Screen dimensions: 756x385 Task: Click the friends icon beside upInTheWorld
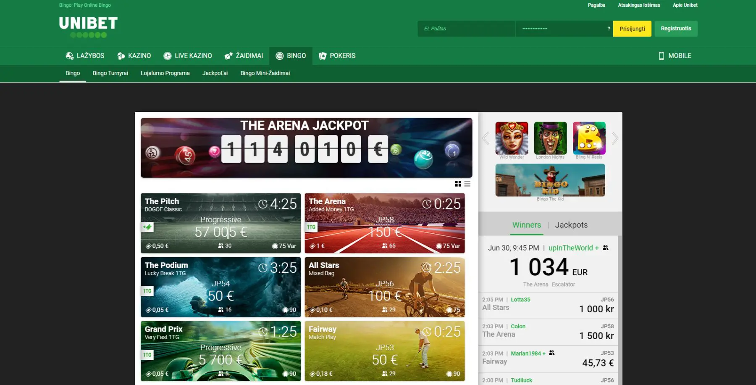pos(605,248)
